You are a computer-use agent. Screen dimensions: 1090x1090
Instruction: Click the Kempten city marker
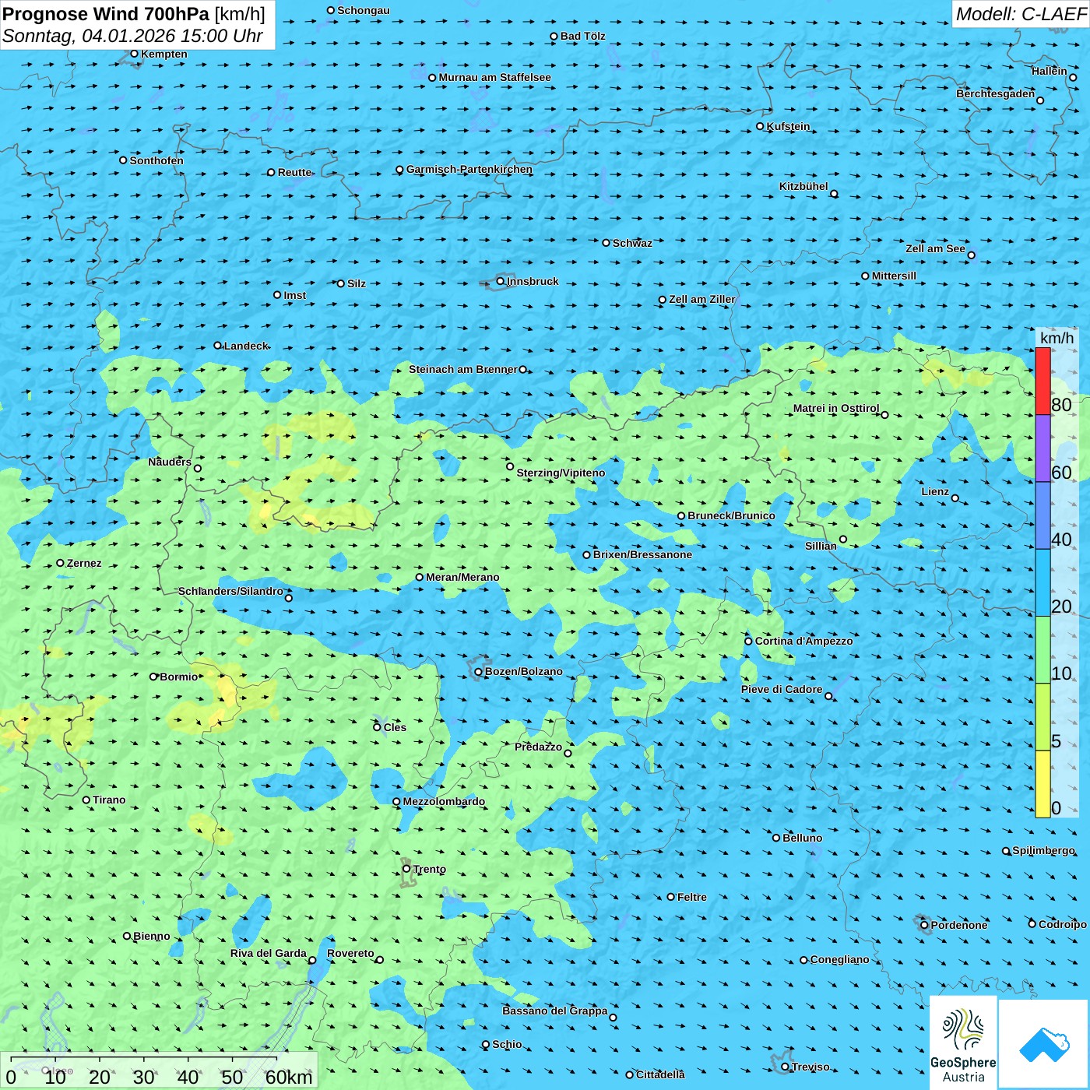[134, 54]
